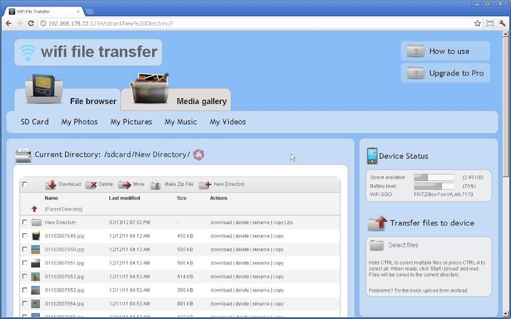The width and height of the screenshot is (511, 319).
Task: Click the Size column header
Action: [182, 198]
